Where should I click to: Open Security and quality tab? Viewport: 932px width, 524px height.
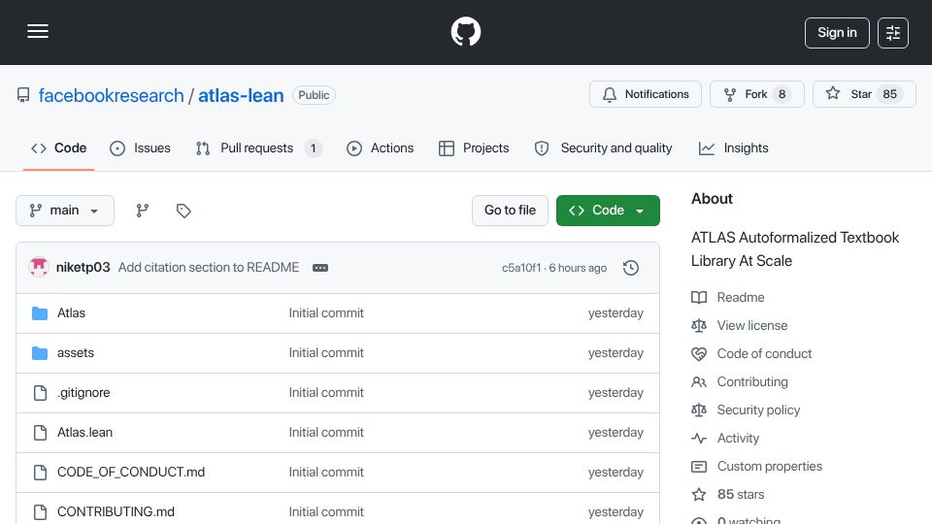pyautogui.click(x=603, y=147)
